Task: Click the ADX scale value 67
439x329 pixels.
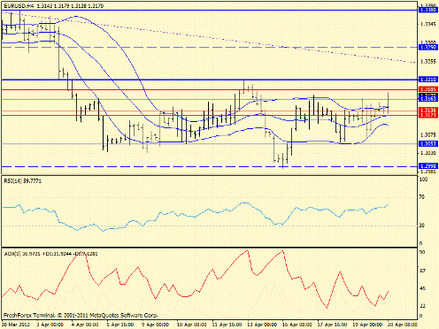Action: [422, 271]
